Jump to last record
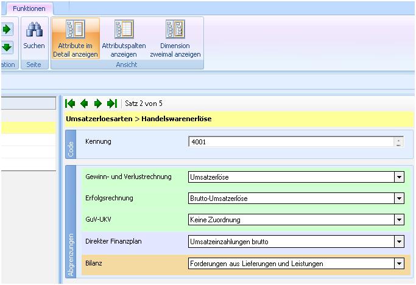This screenshot has height=285, width=416. coord(112,104)
